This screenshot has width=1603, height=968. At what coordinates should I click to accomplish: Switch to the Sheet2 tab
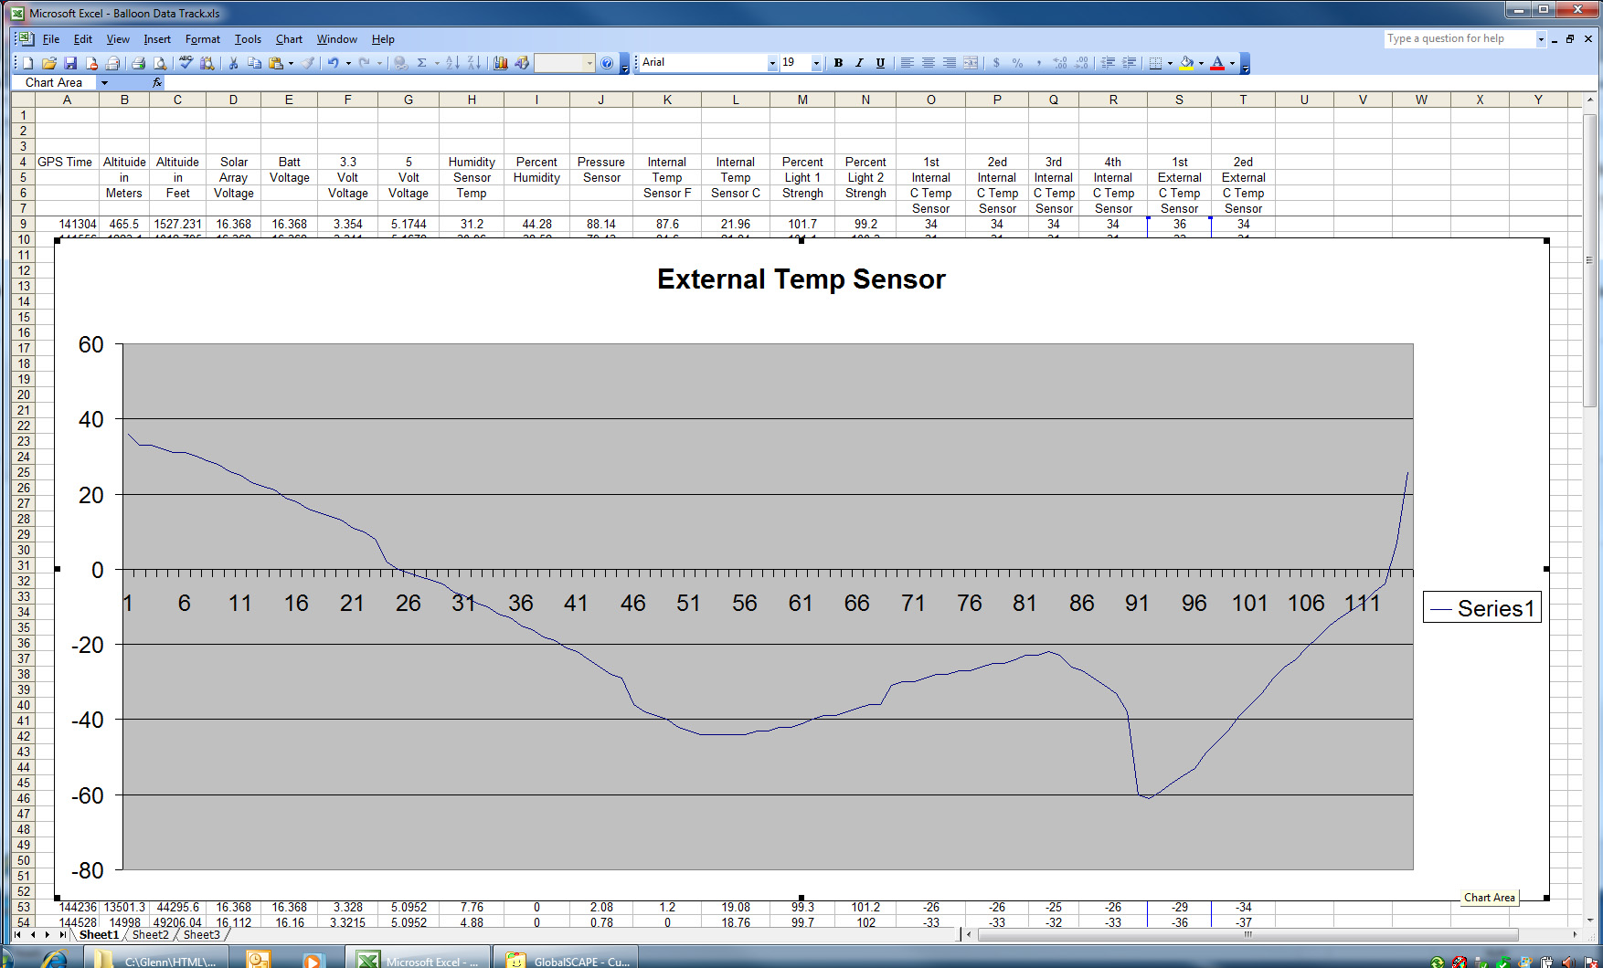(151, 935)
